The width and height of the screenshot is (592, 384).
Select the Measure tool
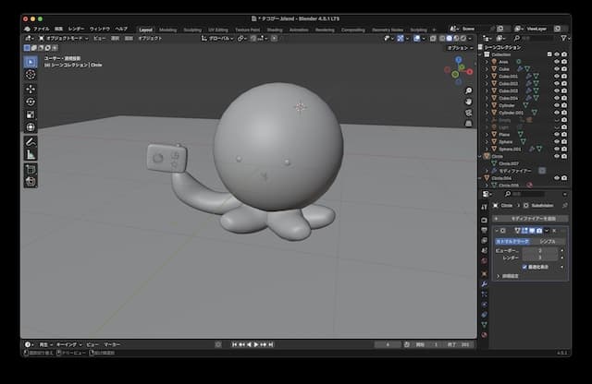click(31, 154)
